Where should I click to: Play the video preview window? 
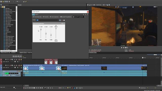pos(122,48)
